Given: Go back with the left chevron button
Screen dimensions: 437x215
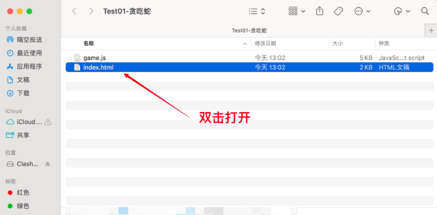Looking at the screenshot, I should [74, 11].
